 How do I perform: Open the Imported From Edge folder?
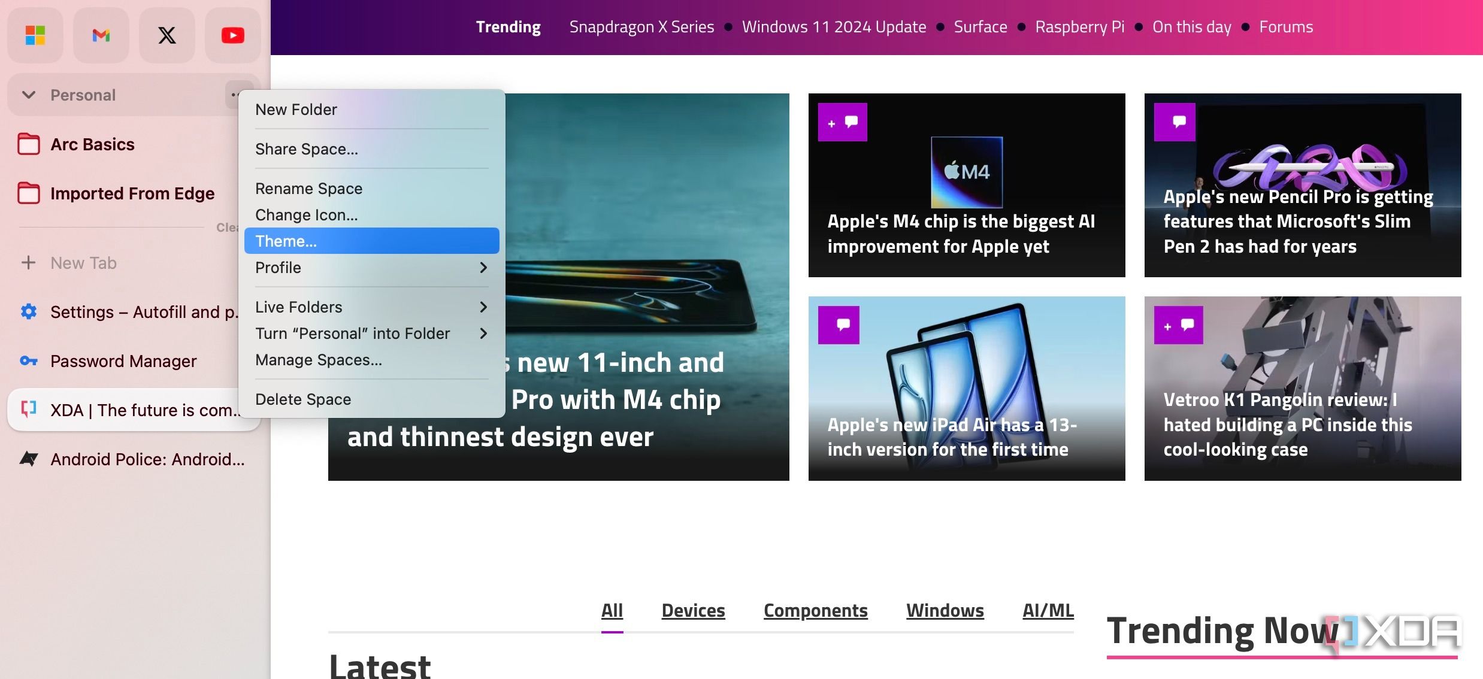click(x=132, y=193)
